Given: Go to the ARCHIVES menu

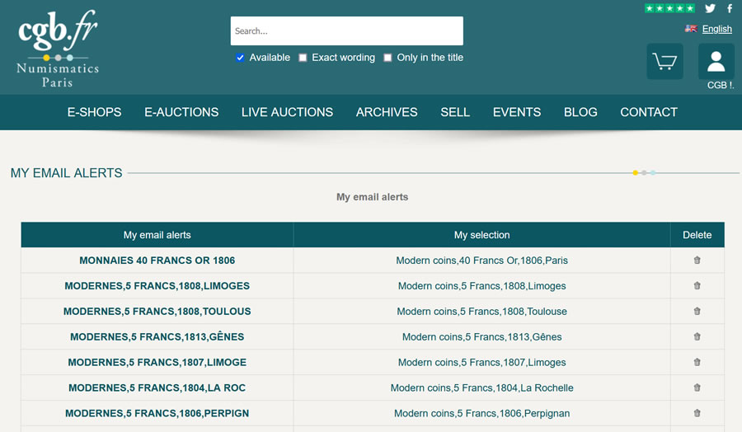Looking at the screenshot, I should click(x=387, y=112).
